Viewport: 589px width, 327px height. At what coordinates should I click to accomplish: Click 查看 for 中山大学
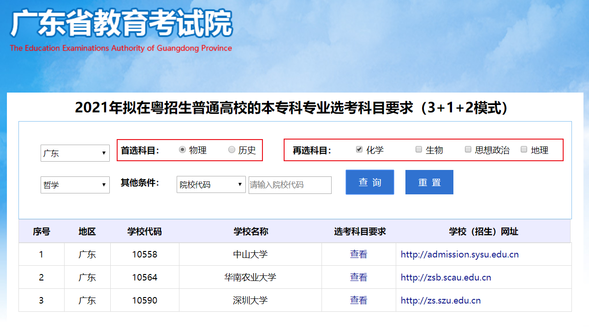tap(358, 254)
